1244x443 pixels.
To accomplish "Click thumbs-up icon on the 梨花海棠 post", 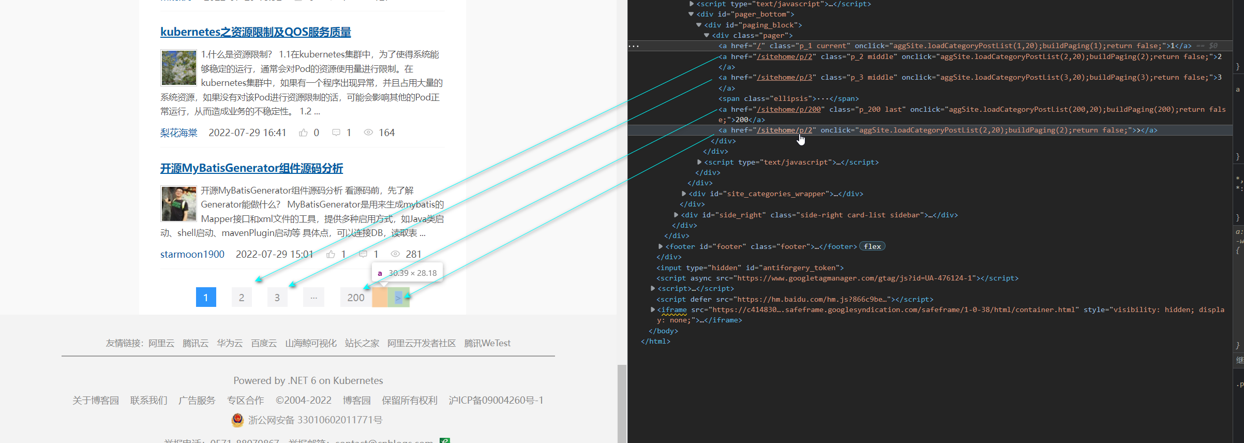I will [303, 133].
